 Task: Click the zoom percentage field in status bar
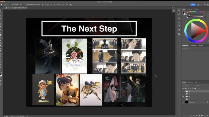coord(6,116)
